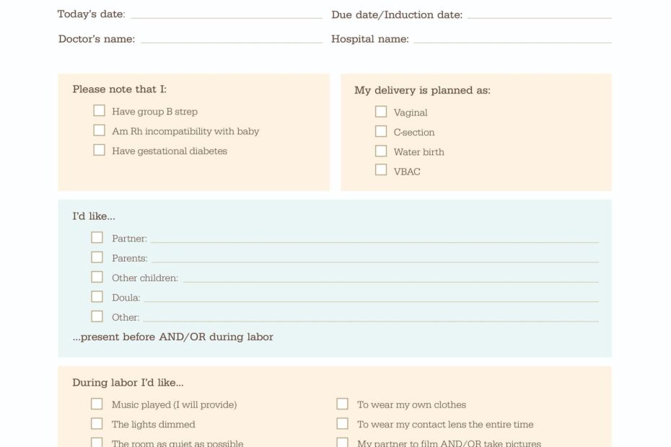
Task: Click the Today's date field
Action: tap(227, 13)
